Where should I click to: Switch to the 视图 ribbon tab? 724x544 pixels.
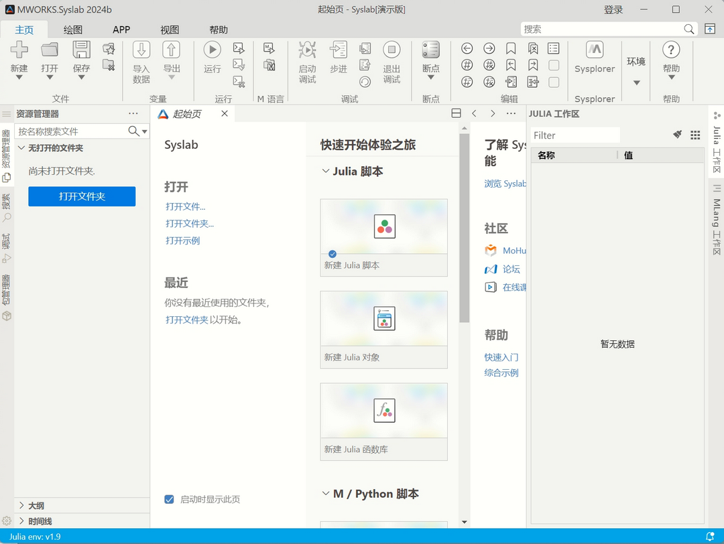click(170, 30)
